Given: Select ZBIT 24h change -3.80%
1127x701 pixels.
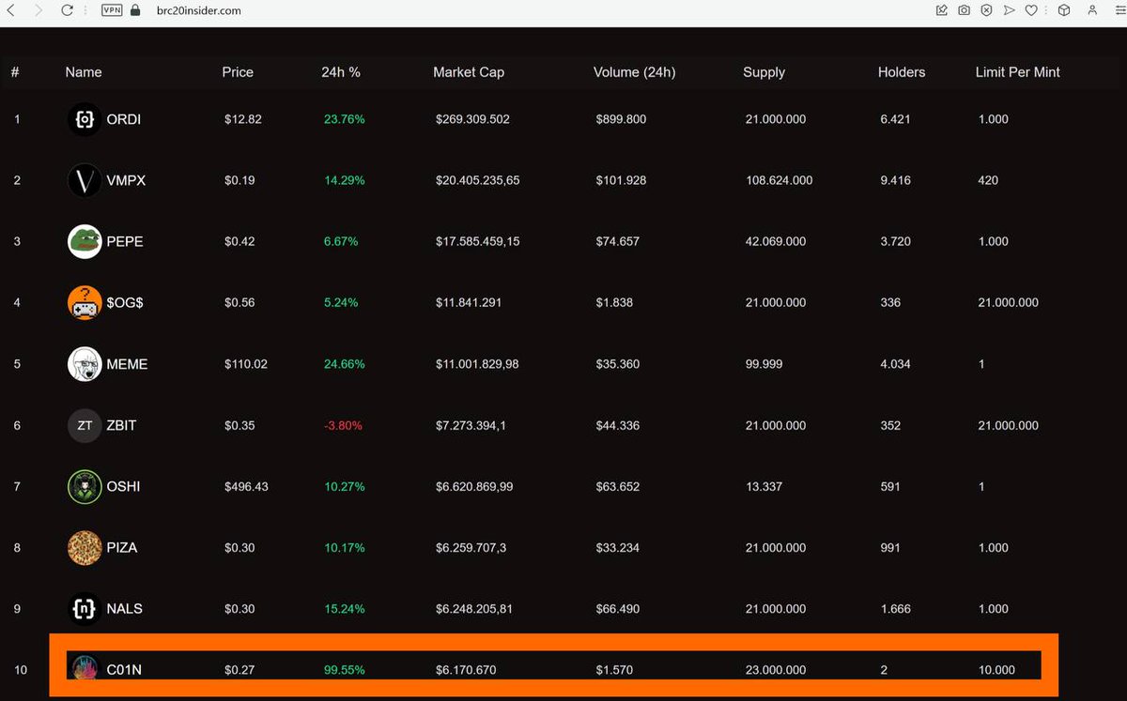Looking at the screenshot, I should (x=343, y=425).
